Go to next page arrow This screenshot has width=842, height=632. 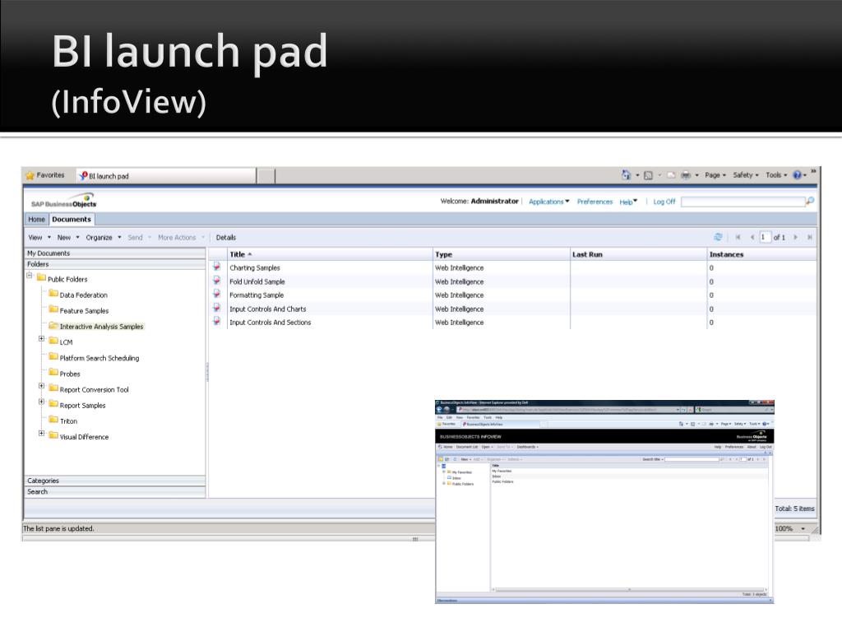796,237
